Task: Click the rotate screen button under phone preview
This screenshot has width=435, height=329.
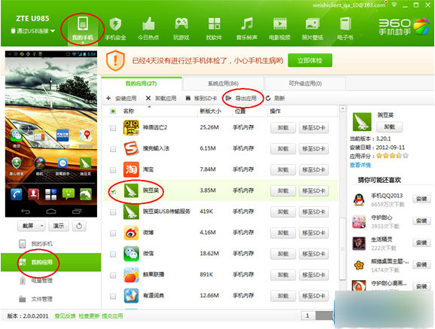Action: pyautogui.click(x=79, y=226)
